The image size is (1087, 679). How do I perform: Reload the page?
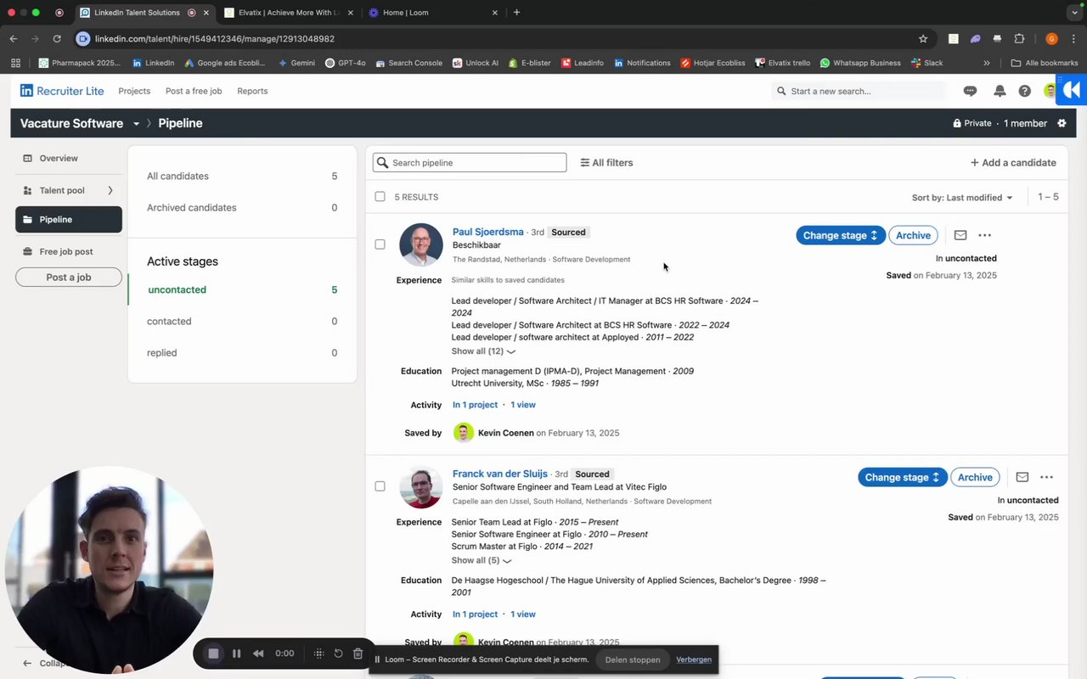57,38
